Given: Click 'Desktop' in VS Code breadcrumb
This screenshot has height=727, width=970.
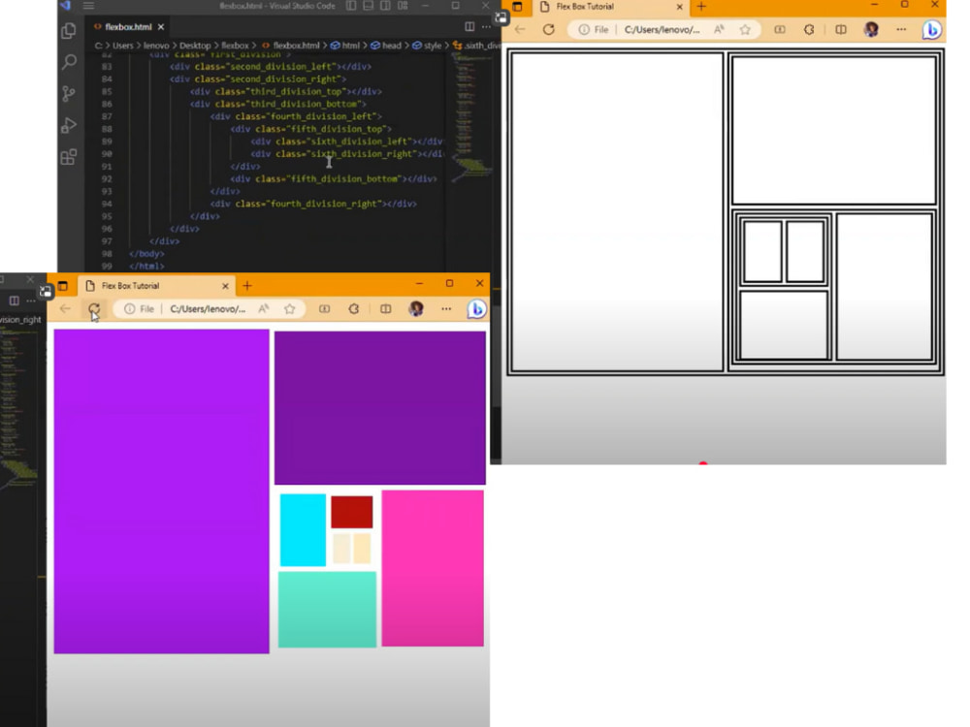Looking at the screenshot, I should coord(195,46).
